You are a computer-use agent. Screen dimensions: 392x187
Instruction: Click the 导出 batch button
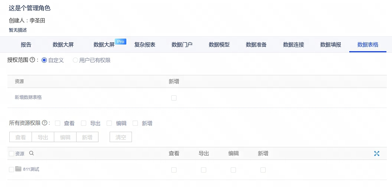43,137
